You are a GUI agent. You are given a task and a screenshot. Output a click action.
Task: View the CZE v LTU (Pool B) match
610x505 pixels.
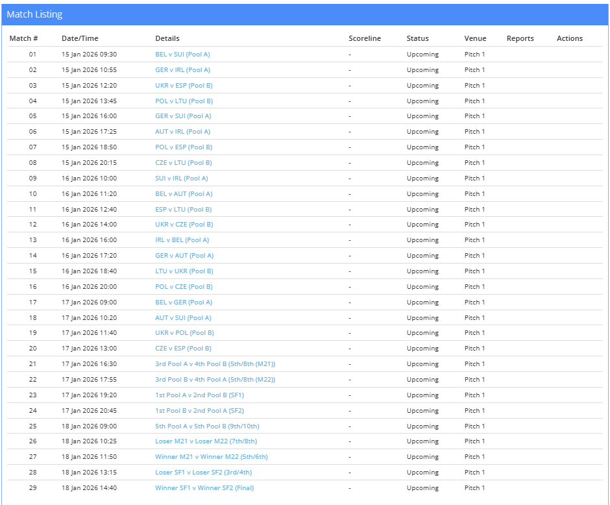tap(183, 163)
